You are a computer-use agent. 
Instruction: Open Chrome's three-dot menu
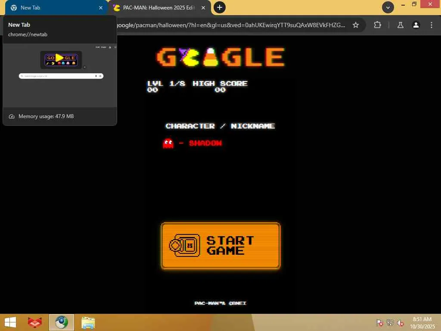click(x=432, y=25)
